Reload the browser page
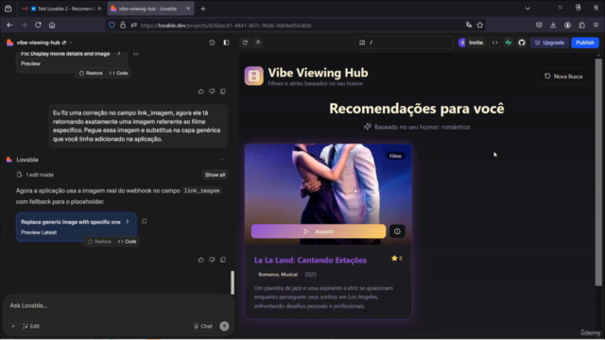The width and height of the screenshot is (605, 340). click(38, 25)
